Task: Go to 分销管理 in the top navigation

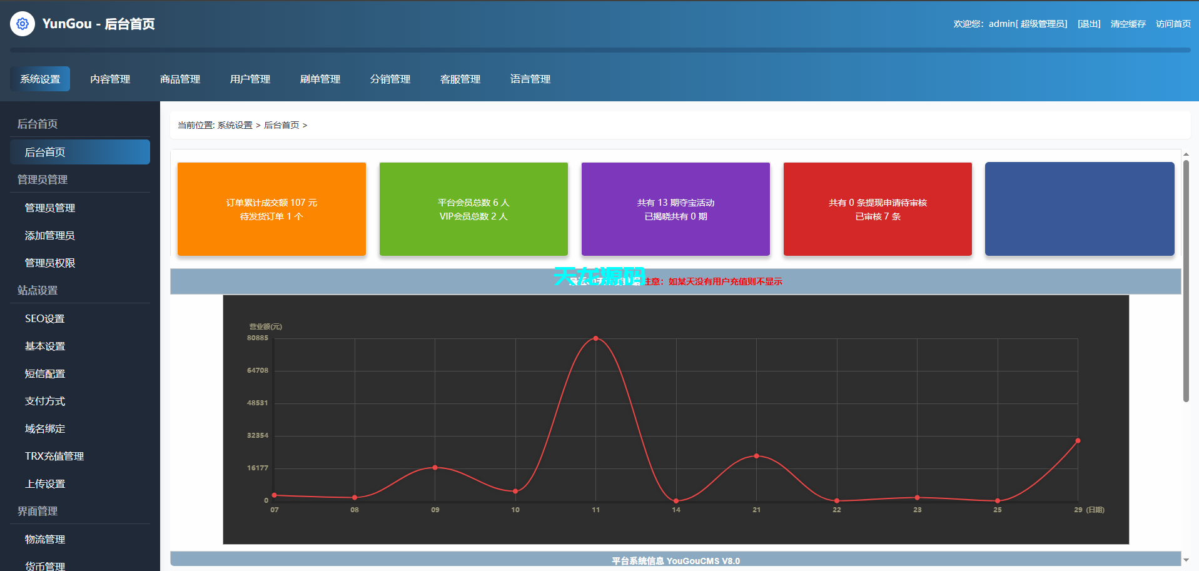Action: pos(390,79)
